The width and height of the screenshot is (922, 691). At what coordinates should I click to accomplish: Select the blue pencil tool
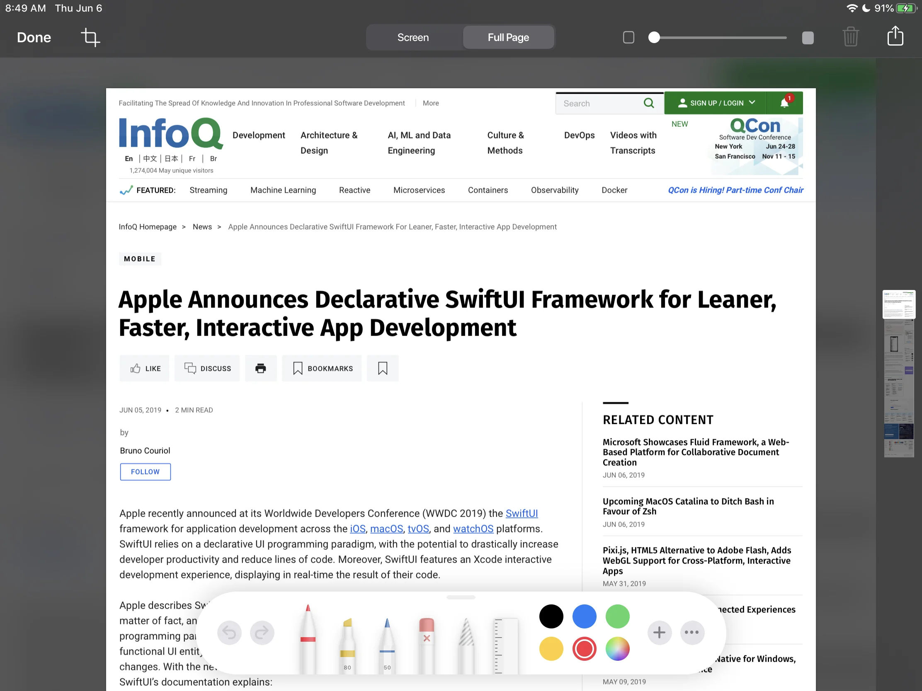[387, 645]
